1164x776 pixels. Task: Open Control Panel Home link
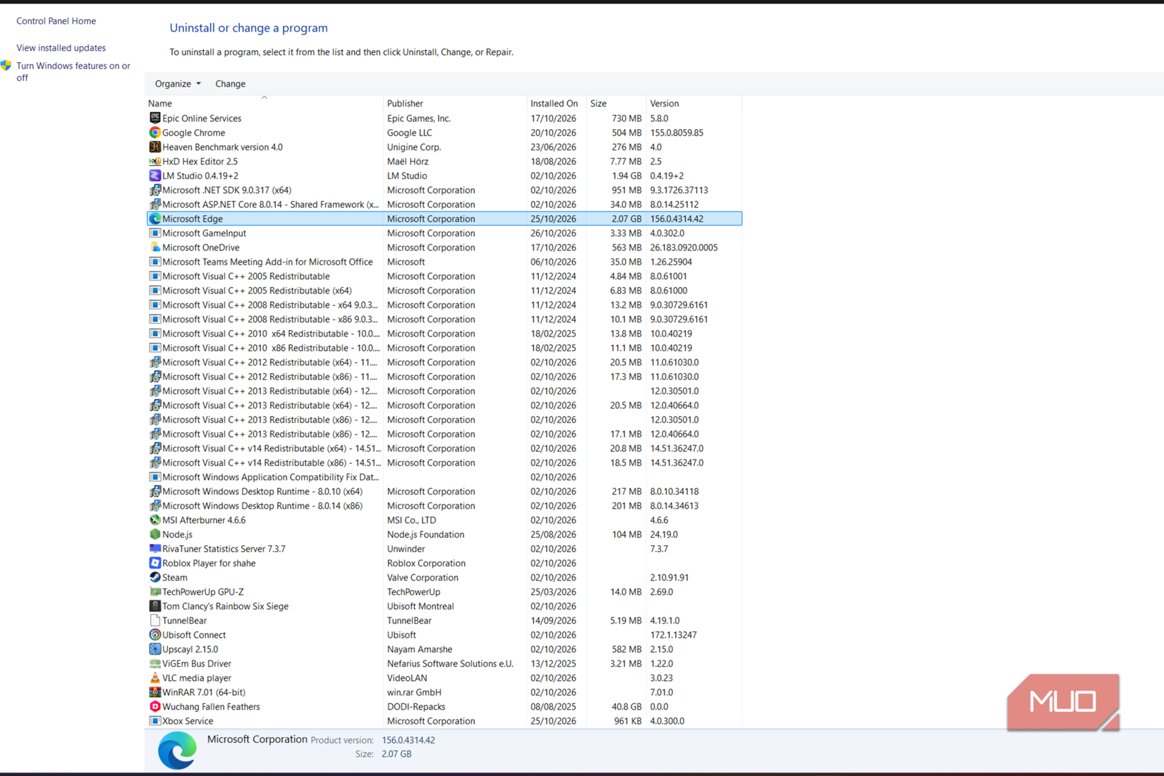click(56, 21)
